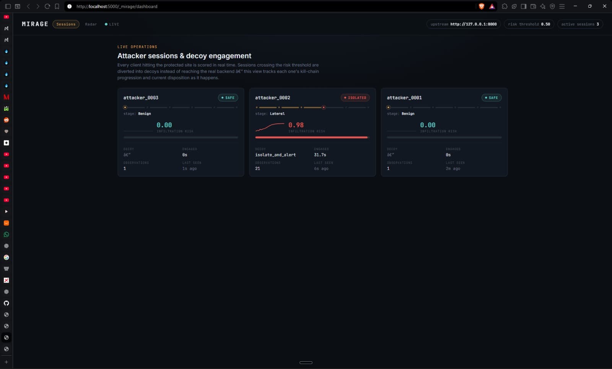Click the MIRAGE logo
Screen dimensions: 612x369
pyautogui.click(x=35, y=24)
